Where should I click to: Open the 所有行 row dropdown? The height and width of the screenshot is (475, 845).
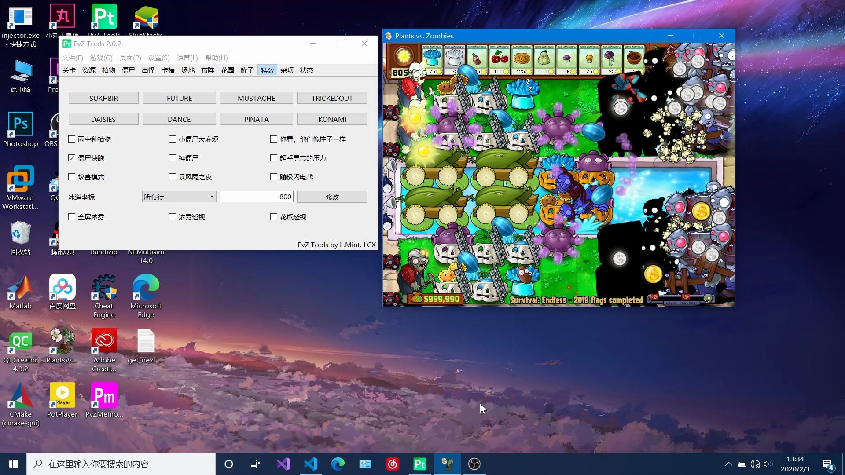[179, 197]
